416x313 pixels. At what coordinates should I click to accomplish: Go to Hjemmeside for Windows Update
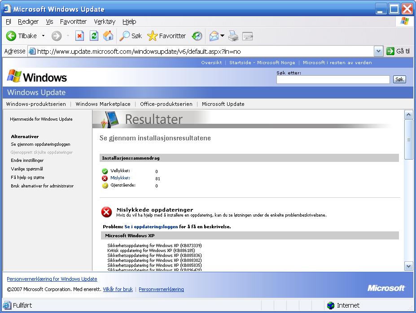(41, 119)
